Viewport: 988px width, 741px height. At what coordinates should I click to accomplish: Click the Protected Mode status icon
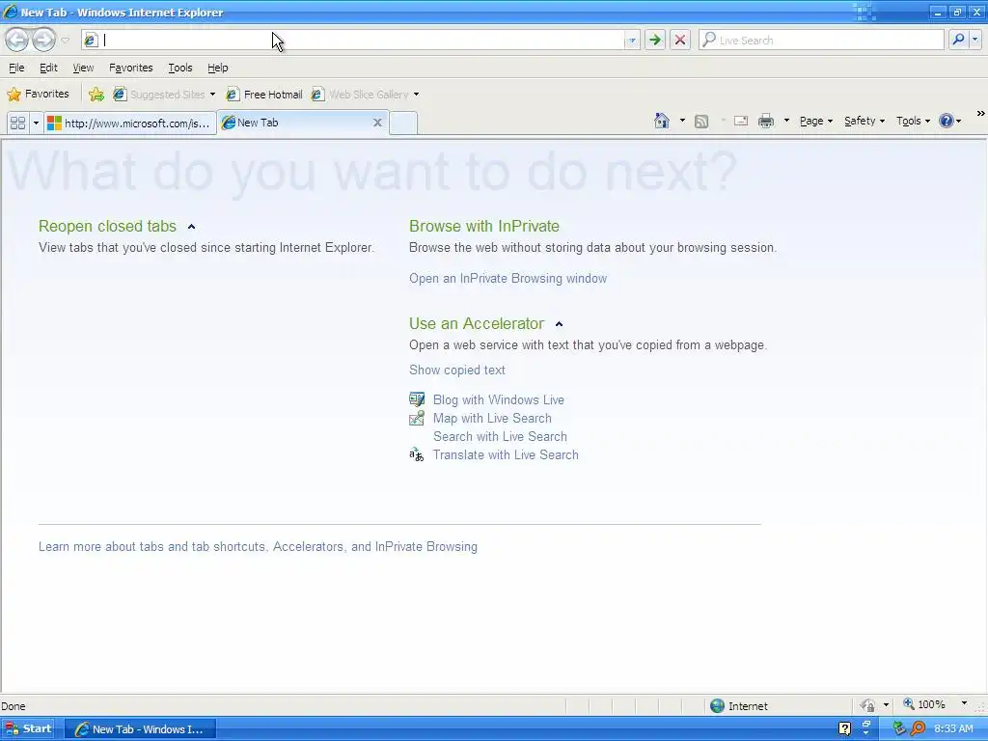click(868, 705)
